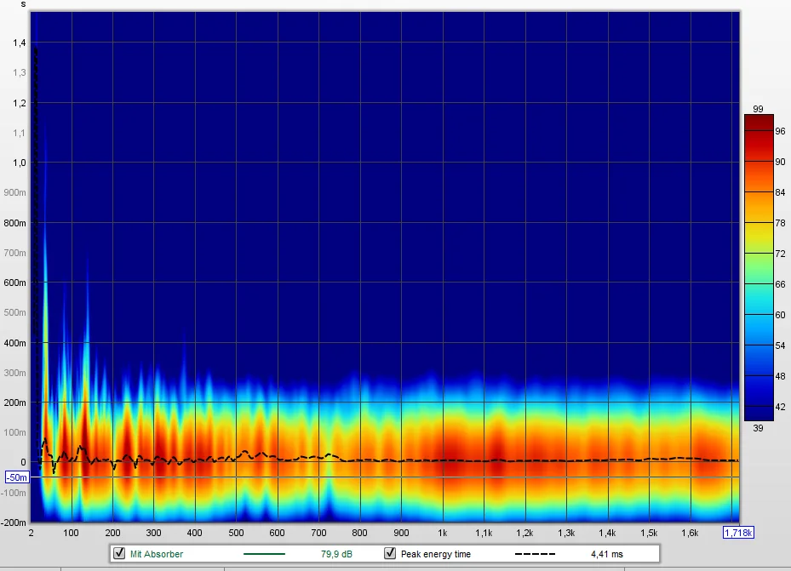The image size is (791, 571).
Task: Click the 39 bottom value of the colour scale
Action: point(758,428)
